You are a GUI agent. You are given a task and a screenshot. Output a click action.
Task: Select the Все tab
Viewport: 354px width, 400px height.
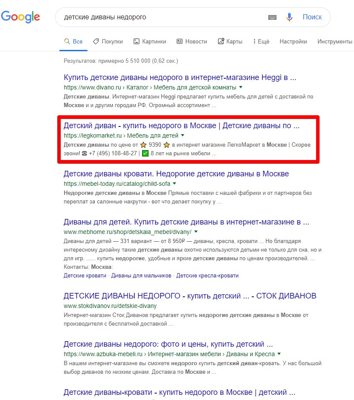point(73,41)
